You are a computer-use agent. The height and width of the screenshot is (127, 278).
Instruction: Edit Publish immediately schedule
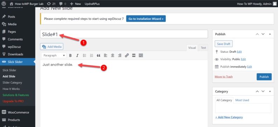(x=249, y=67)
